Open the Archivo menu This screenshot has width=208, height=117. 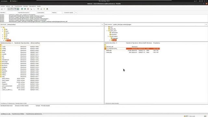[x=3, y=6]
